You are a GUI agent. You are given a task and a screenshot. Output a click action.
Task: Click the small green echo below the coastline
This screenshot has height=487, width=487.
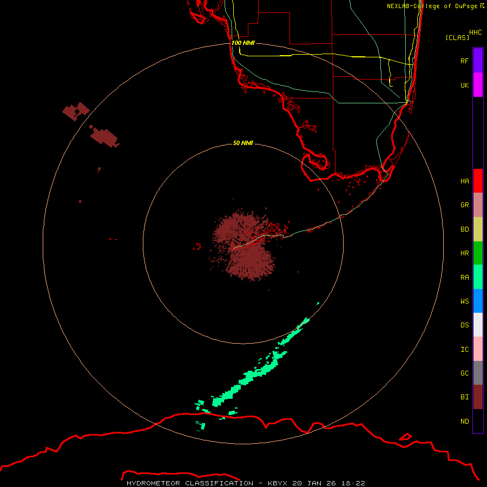201,425
